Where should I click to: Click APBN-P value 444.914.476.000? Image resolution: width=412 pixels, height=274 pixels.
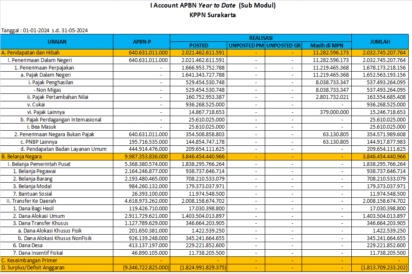148,149
